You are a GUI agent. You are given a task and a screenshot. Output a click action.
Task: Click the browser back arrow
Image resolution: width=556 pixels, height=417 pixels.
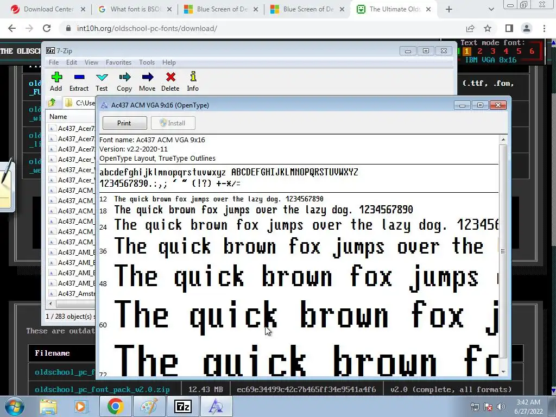coord(12,28)
